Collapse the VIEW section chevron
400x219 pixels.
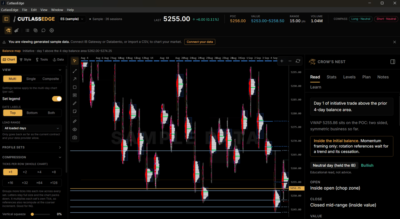[60, 70]
